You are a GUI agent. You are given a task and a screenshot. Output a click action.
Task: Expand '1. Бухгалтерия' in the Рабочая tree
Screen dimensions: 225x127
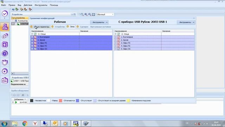click(x=32, y=37)
